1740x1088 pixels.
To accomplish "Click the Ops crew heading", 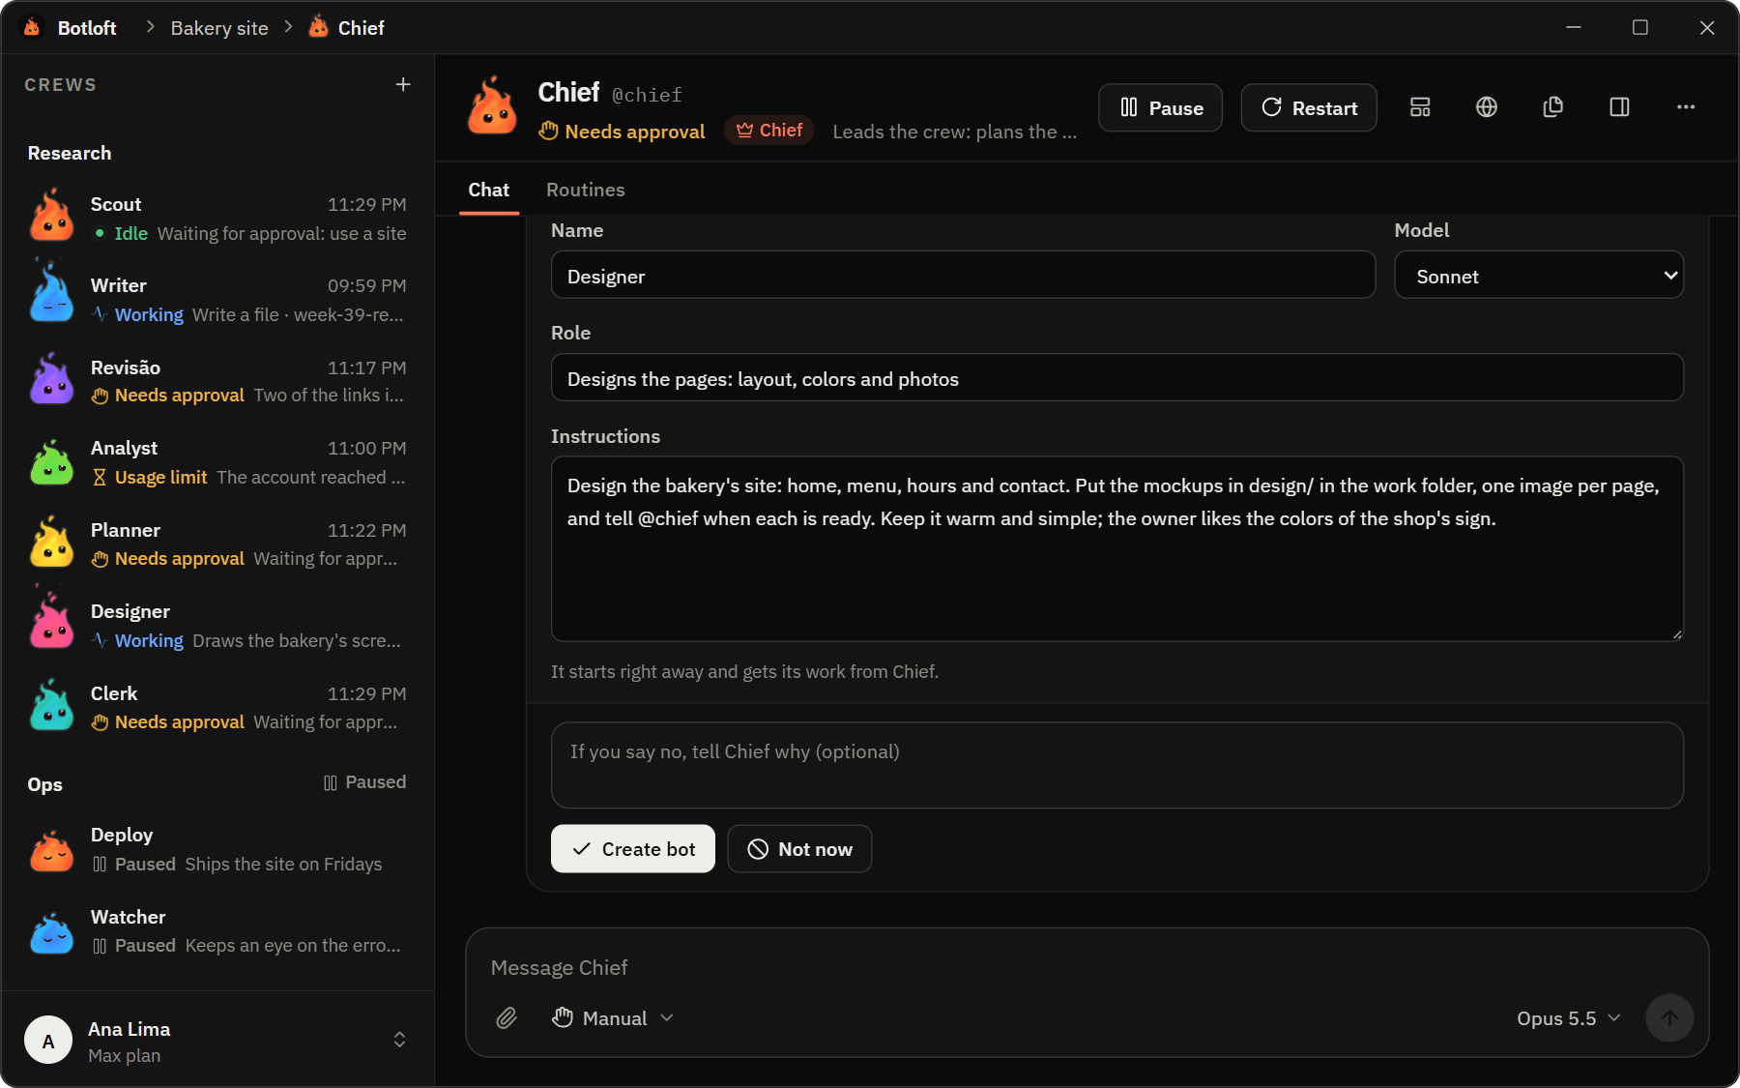I will [x=45, y=784].
